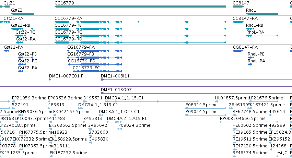Click EST EK187232.5prime
The image size is (292, 158).
click(68, 153)
